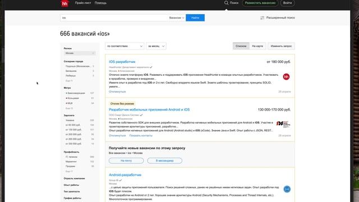Click the heading 666 вакансий «ios»

coord(85,34)
